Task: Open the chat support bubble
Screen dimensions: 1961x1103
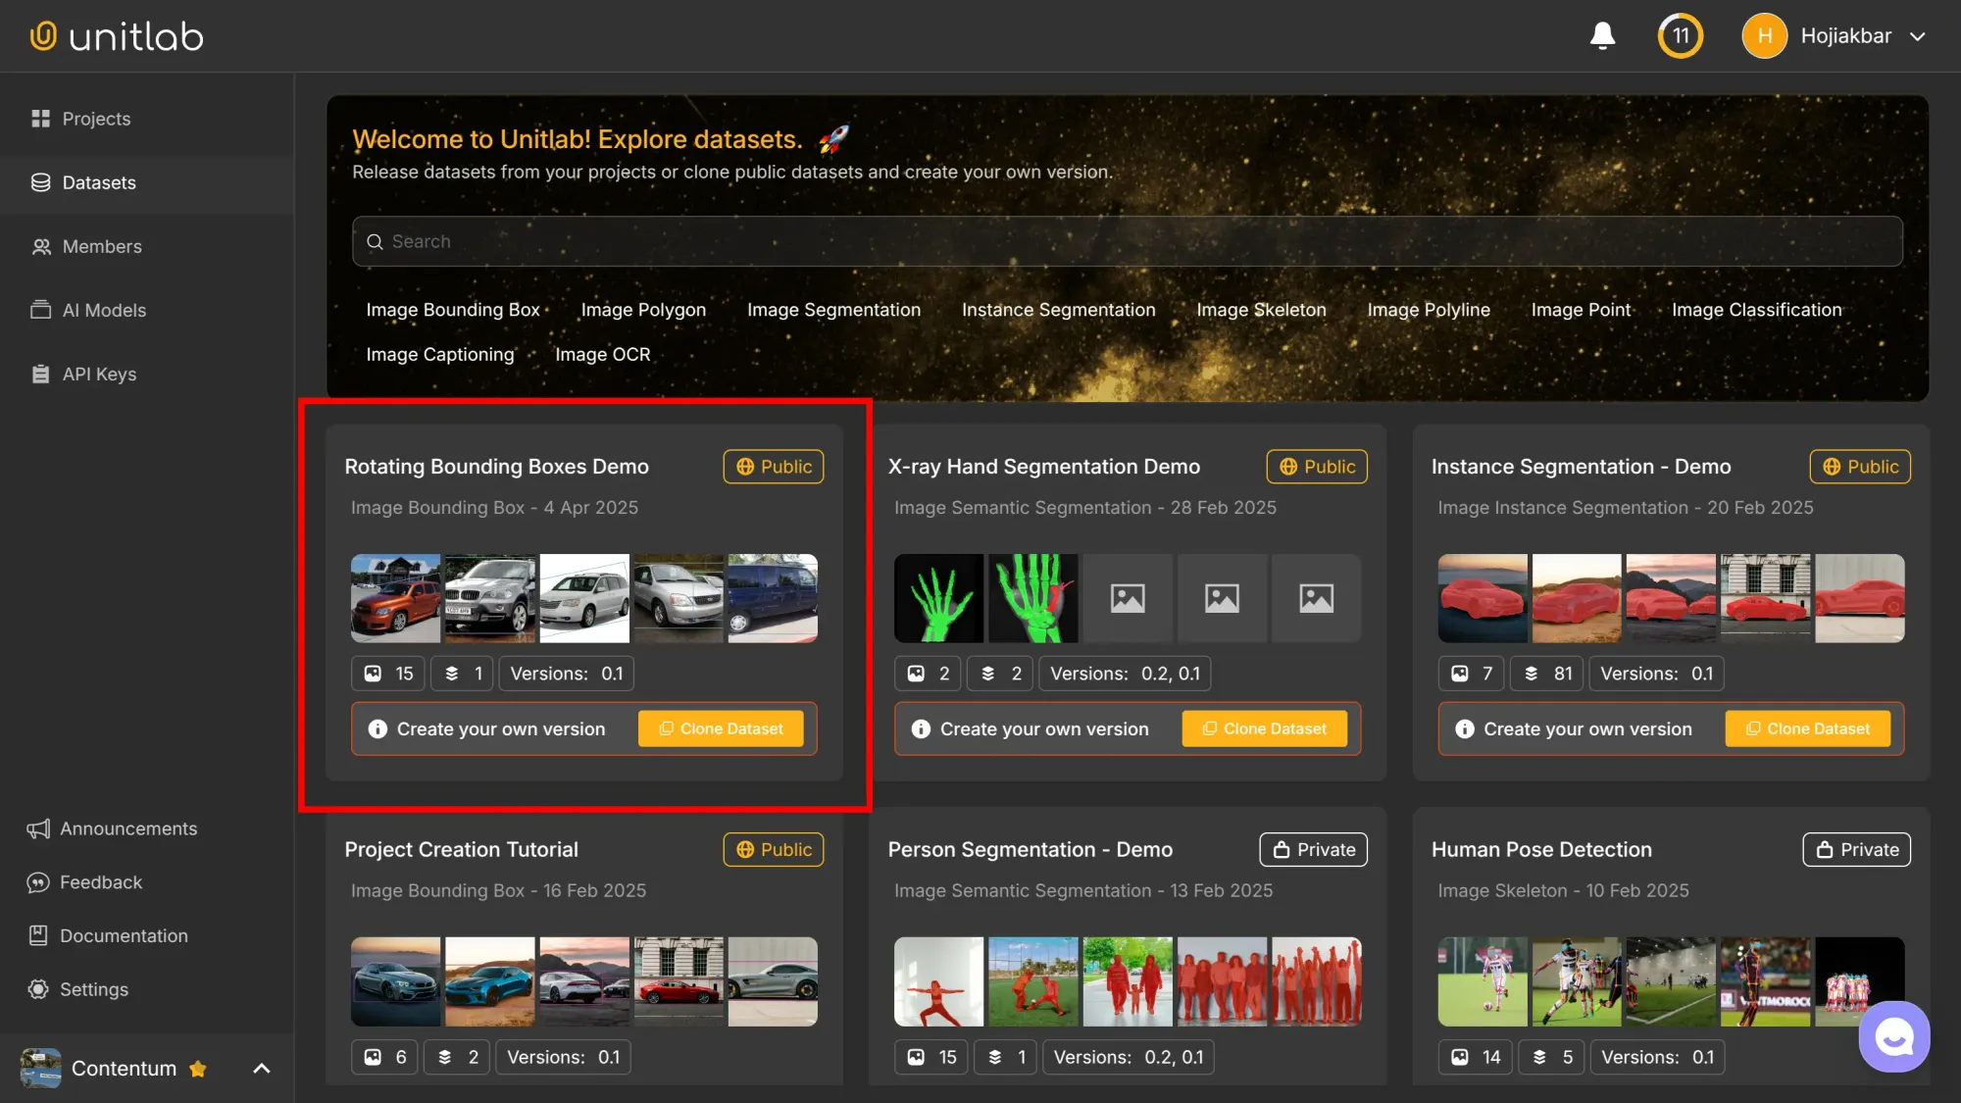Action: click(1893, 1036)
